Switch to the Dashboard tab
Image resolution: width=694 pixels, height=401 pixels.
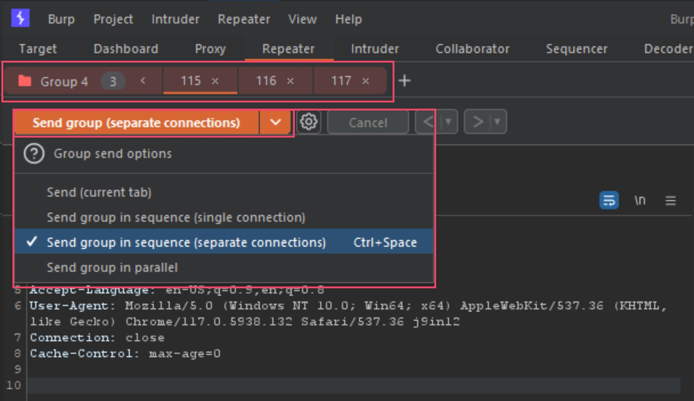point(126,49)
